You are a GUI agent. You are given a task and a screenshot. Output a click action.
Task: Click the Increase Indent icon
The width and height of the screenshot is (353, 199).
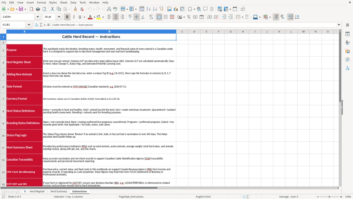click(x=224, y=17)
